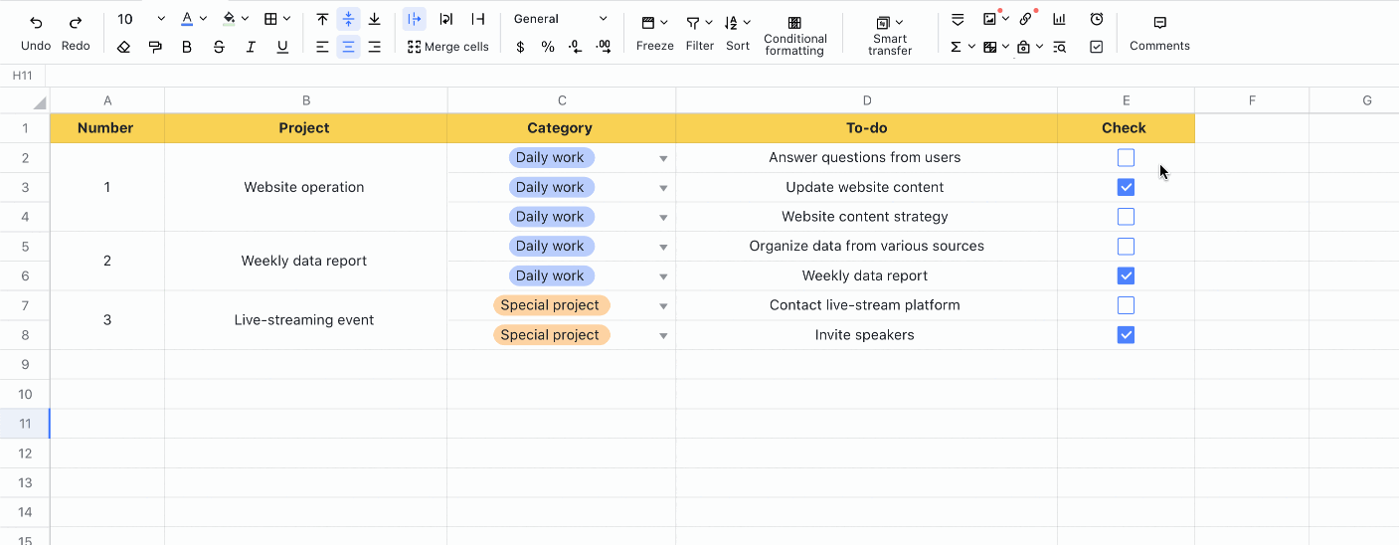The image size is (1399, 545).
Task: Open the Sort menu
Action: click(x=737, y=32)
